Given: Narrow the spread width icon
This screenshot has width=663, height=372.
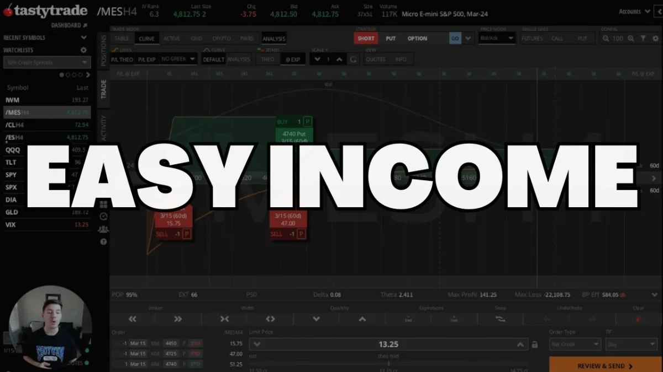Looking at the screenshot, I should [x=224, y=319].
